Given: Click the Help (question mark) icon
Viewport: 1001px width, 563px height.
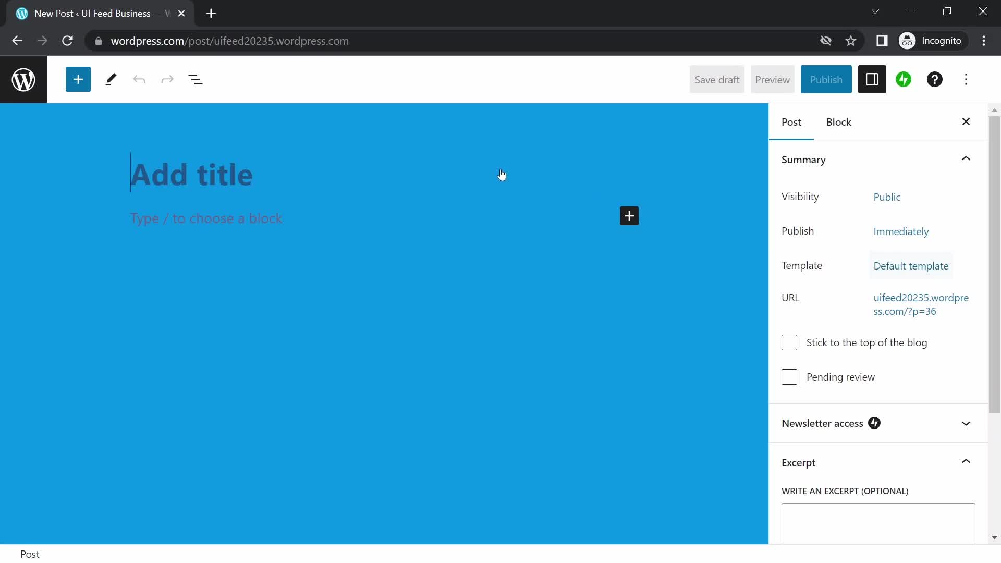Looking at the screenshot, I should [x=934, y=79].
